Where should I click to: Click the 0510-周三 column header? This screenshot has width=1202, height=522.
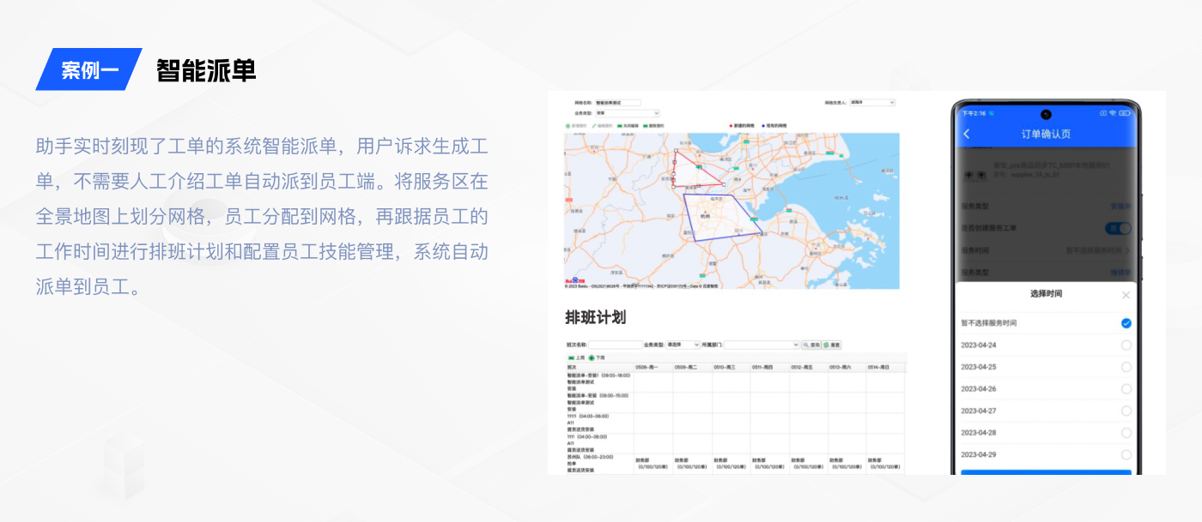731,367
